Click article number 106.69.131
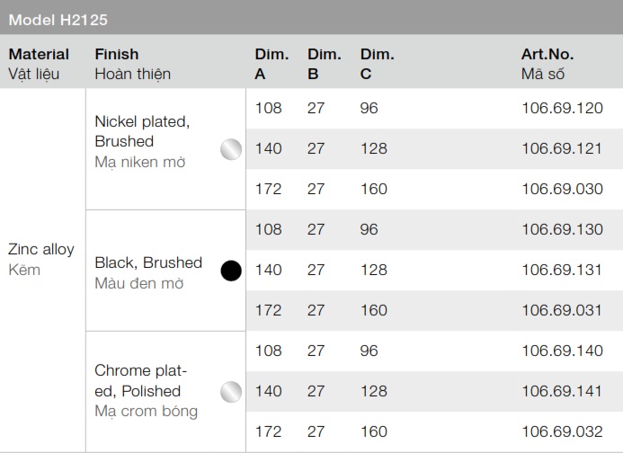 coord(562,270)
